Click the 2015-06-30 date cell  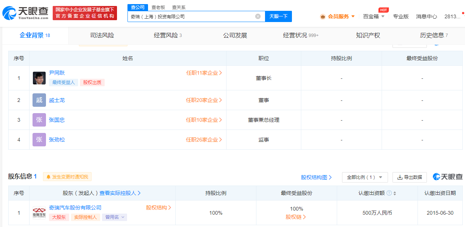tap(440, 213)
